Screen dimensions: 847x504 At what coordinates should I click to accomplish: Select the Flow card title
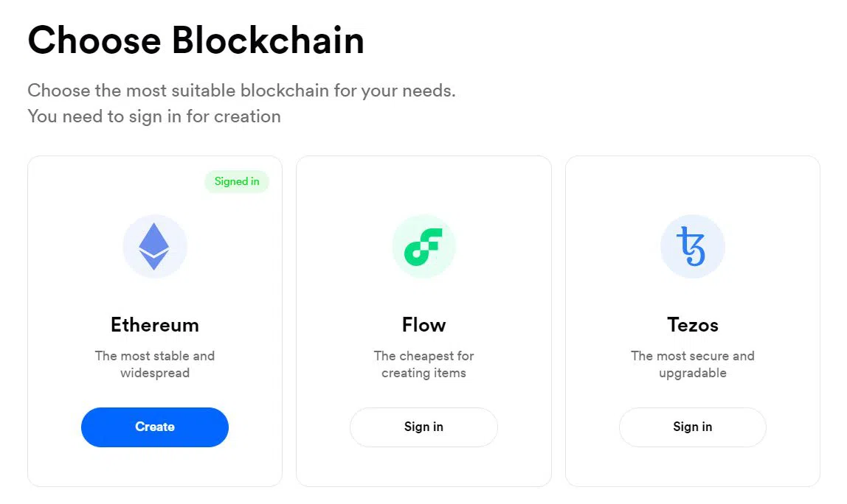point(424,325)
